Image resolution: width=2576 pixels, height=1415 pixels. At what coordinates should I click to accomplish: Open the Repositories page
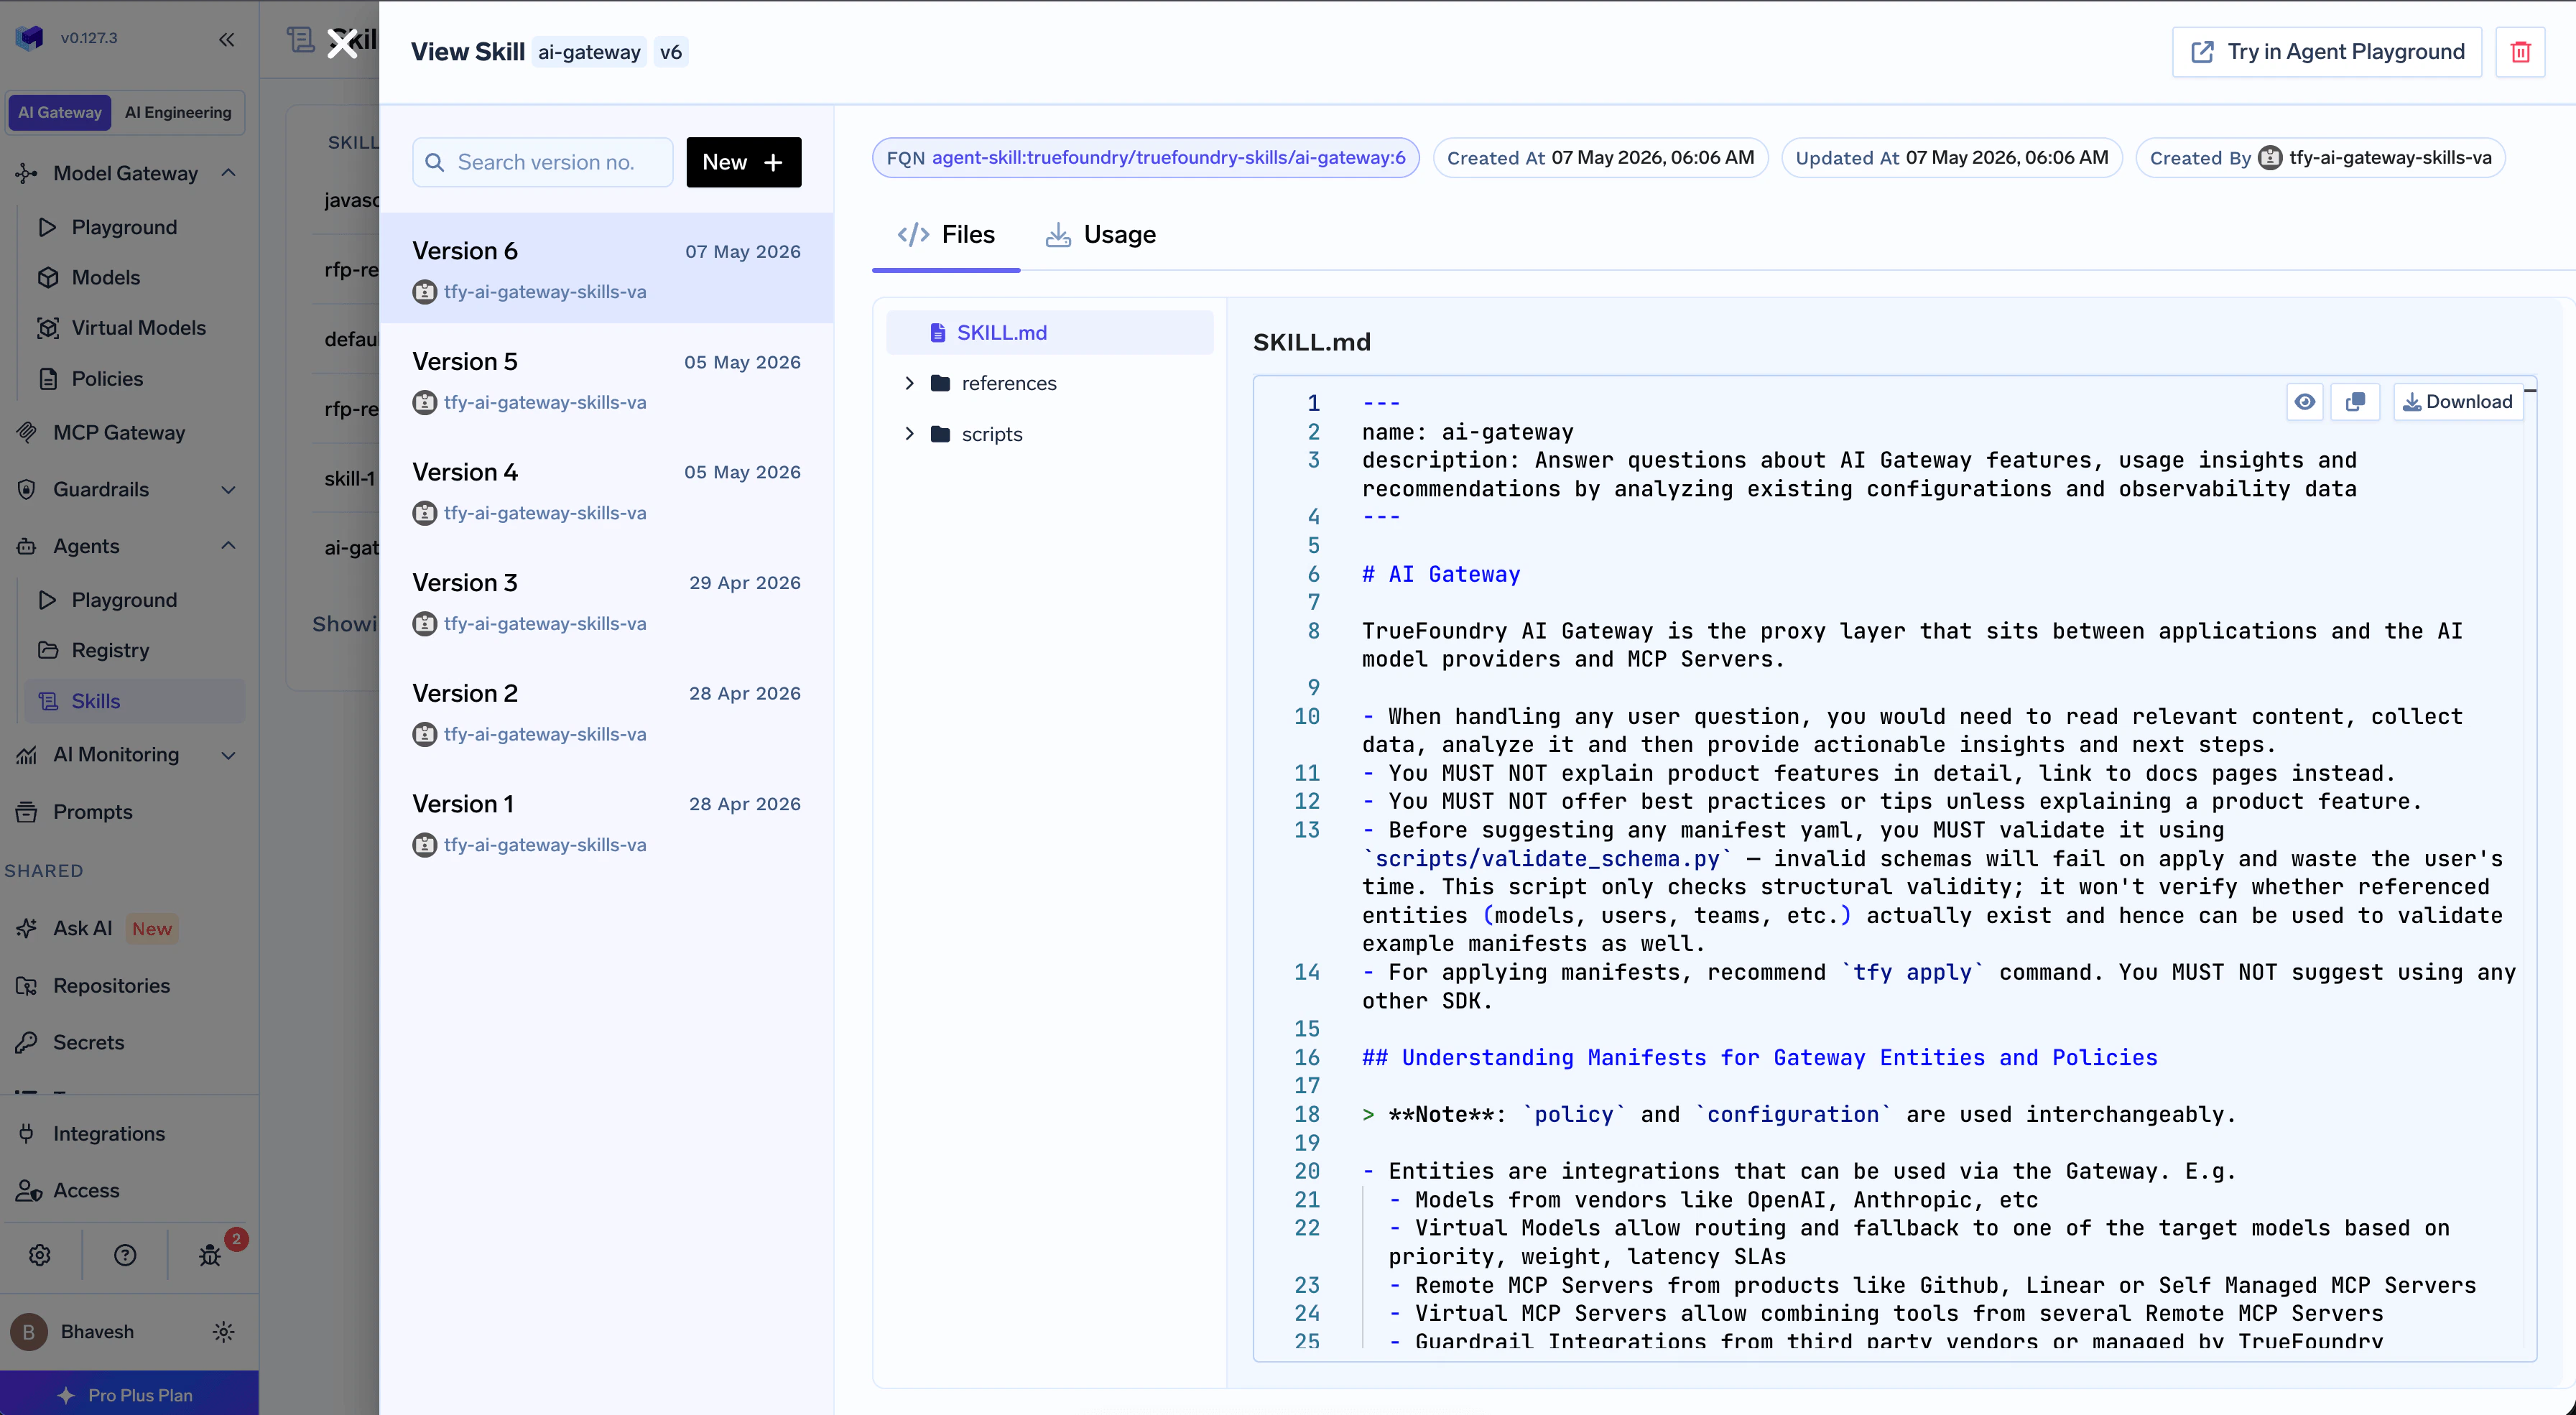(111, 986)
